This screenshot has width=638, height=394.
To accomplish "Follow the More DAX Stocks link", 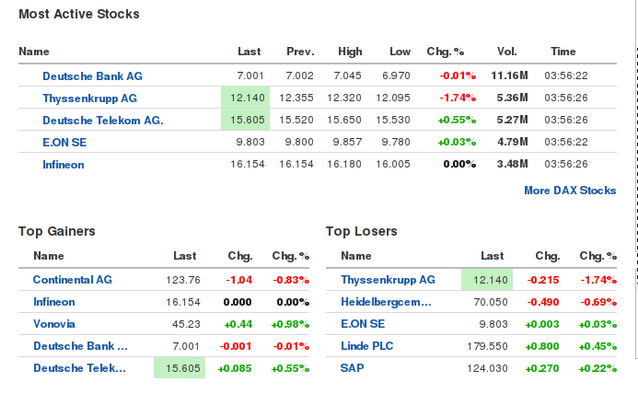I will coord(570,191).
